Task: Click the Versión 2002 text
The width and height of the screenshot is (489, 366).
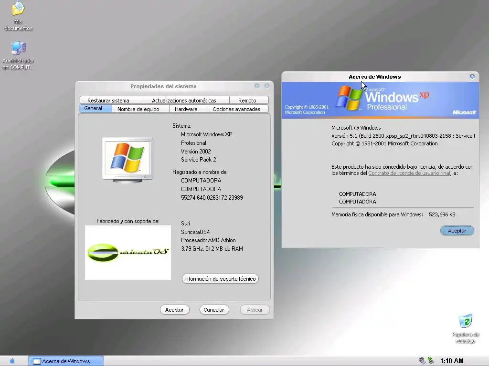Action: coord(196,151)
